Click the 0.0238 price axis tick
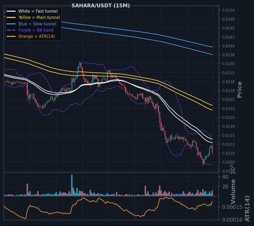The height and width of the screenshot is (226, 254). click(229, 55)
